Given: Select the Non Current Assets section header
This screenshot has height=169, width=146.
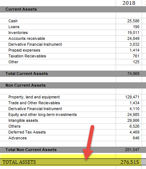Looking at the screenshot, I should click(x=26, y=85).
